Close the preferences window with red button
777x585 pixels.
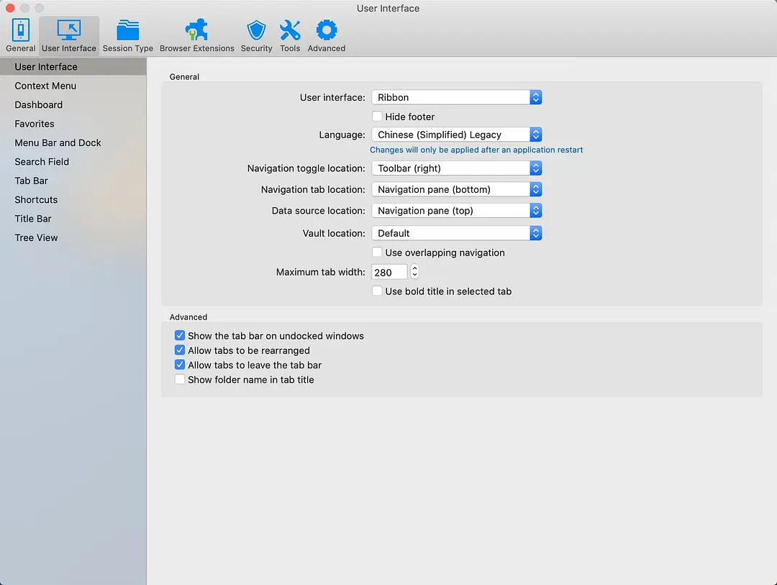click(10, 8)
